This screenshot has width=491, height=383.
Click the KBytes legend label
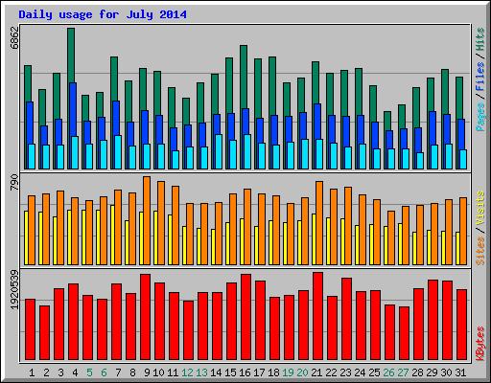(479, 344)
